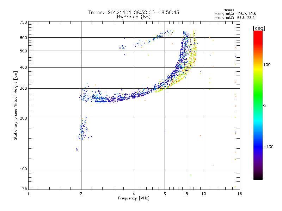The height and width of the screenshot is (211, 282).
Task: Click the '[deg]' colorbar unit label
Action: (x=259, y=28)
